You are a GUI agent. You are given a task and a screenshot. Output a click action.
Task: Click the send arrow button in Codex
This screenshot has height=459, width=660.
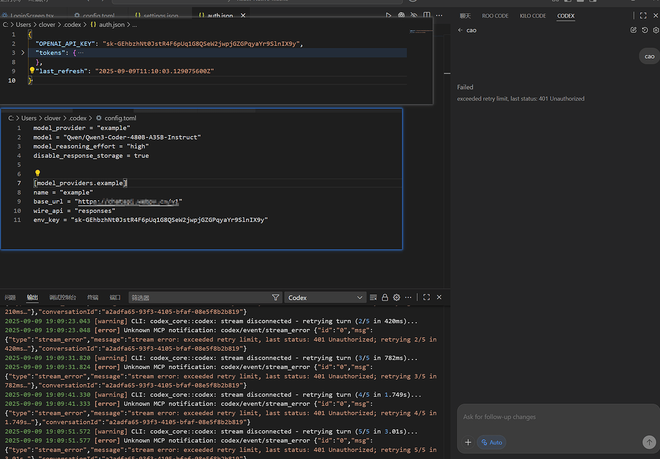[x=649, y=442]
